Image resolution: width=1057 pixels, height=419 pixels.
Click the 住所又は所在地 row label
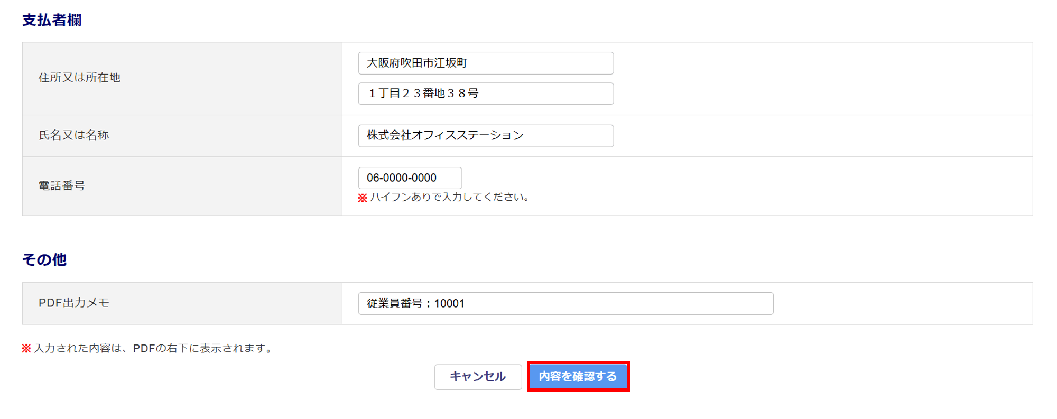[79, 78]
